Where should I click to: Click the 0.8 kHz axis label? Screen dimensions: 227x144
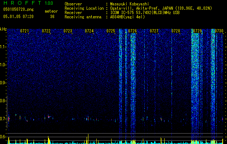3,101
